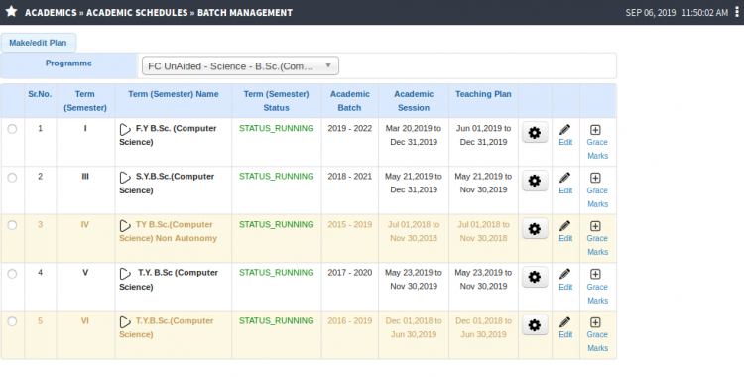Select radio button for row 3
The width and height of the screenshot is (744, 377).
tap(12, 225)
